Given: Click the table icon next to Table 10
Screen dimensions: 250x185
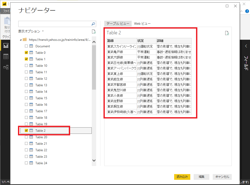Looking at the screenshot, I should (31, 66).
